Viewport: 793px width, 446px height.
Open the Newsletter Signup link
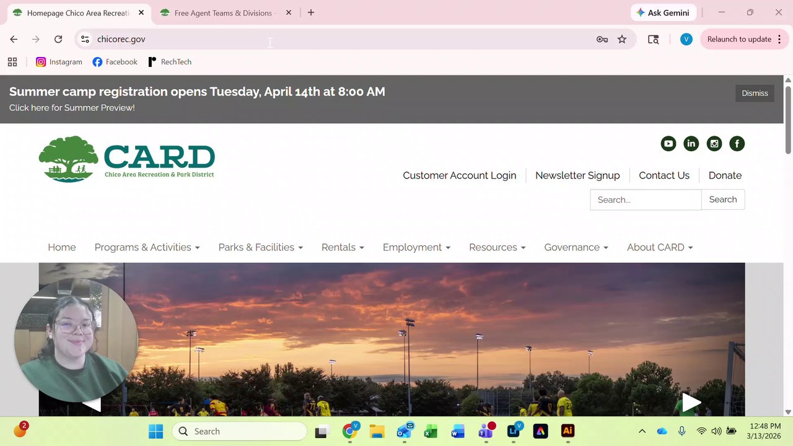coord(577,175)
